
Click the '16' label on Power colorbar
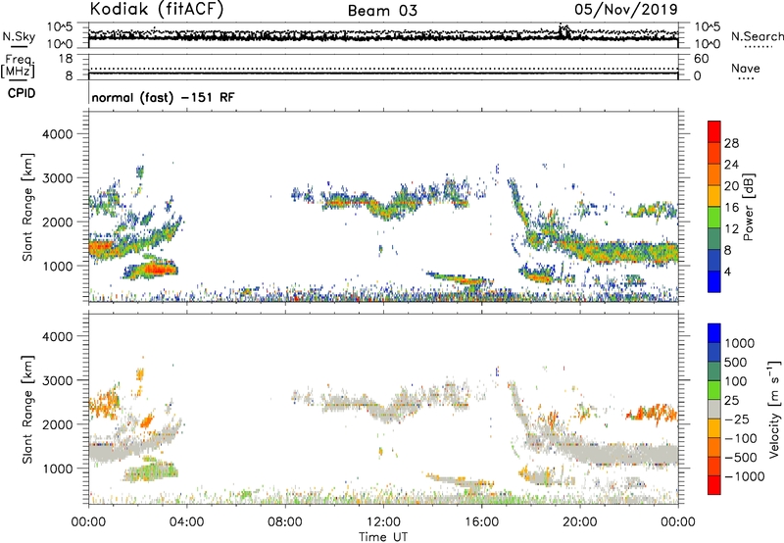(x=731, y=208)
